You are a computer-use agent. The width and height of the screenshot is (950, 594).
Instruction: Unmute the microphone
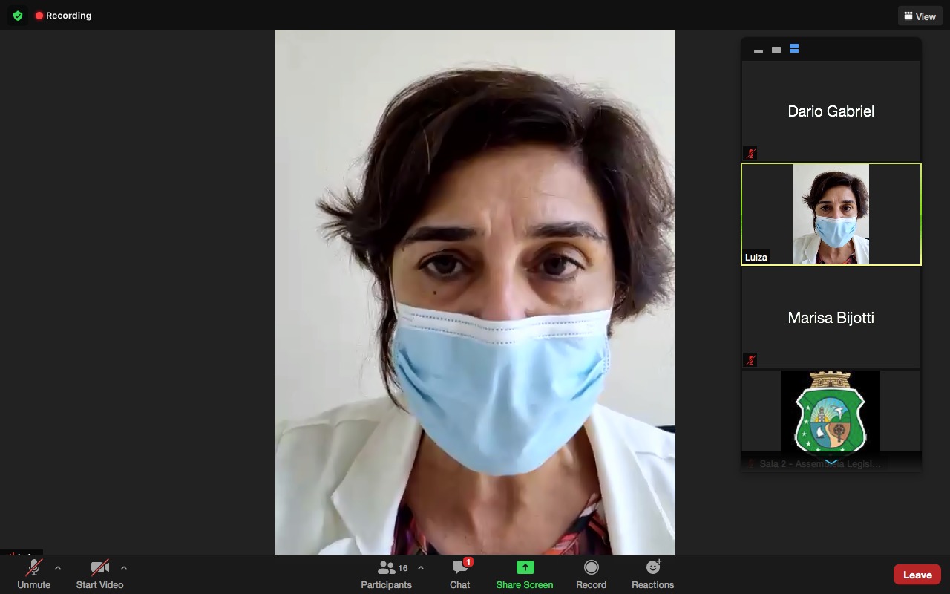pos(34,574)
